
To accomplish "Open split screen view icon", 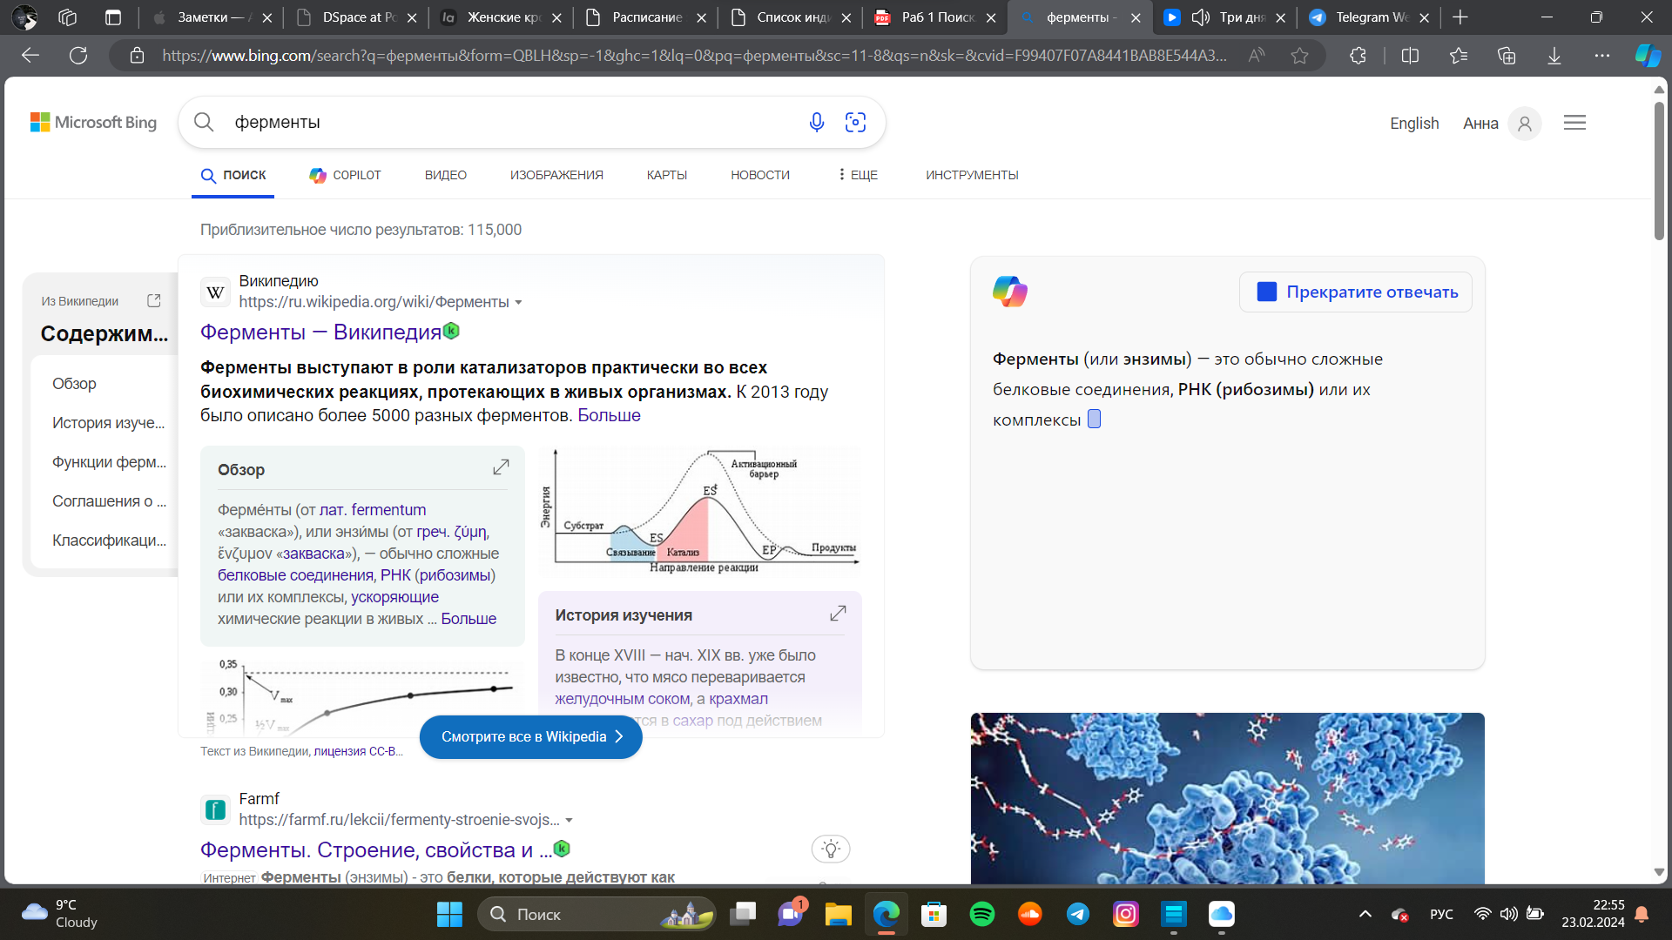I will coord(1411,56).
